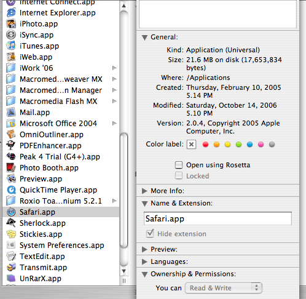
Task: Collapse the Name & Extension section
Action: coord(144,204)
